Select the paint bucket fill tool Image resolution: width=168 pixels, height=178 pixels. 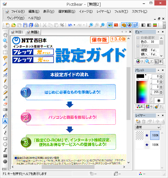click(5, 116)
